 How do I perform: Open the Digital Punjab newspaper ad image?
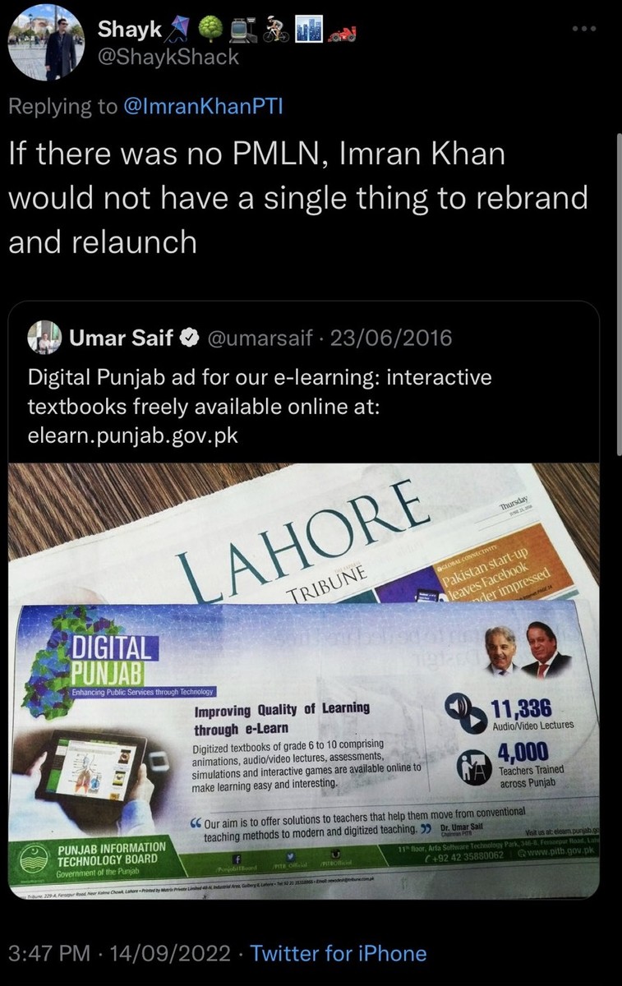[304, 681]
